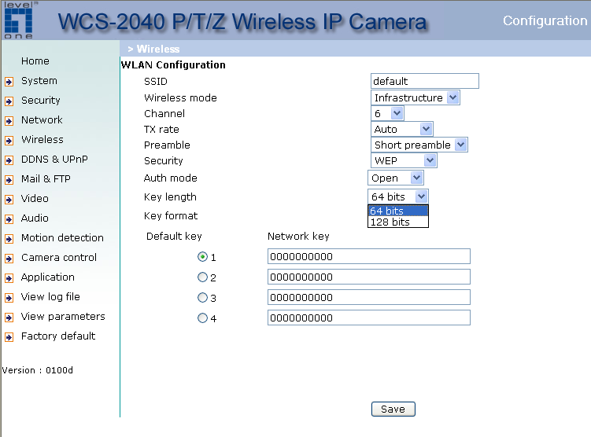Viewport: 591px width, 437px height.
Task: Open the Home link in sidebar
Action: point(35,61)
